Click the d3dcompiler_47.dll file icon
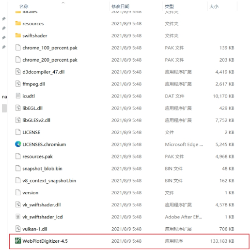This screenshot has height=251, width=250. [18, 72]
